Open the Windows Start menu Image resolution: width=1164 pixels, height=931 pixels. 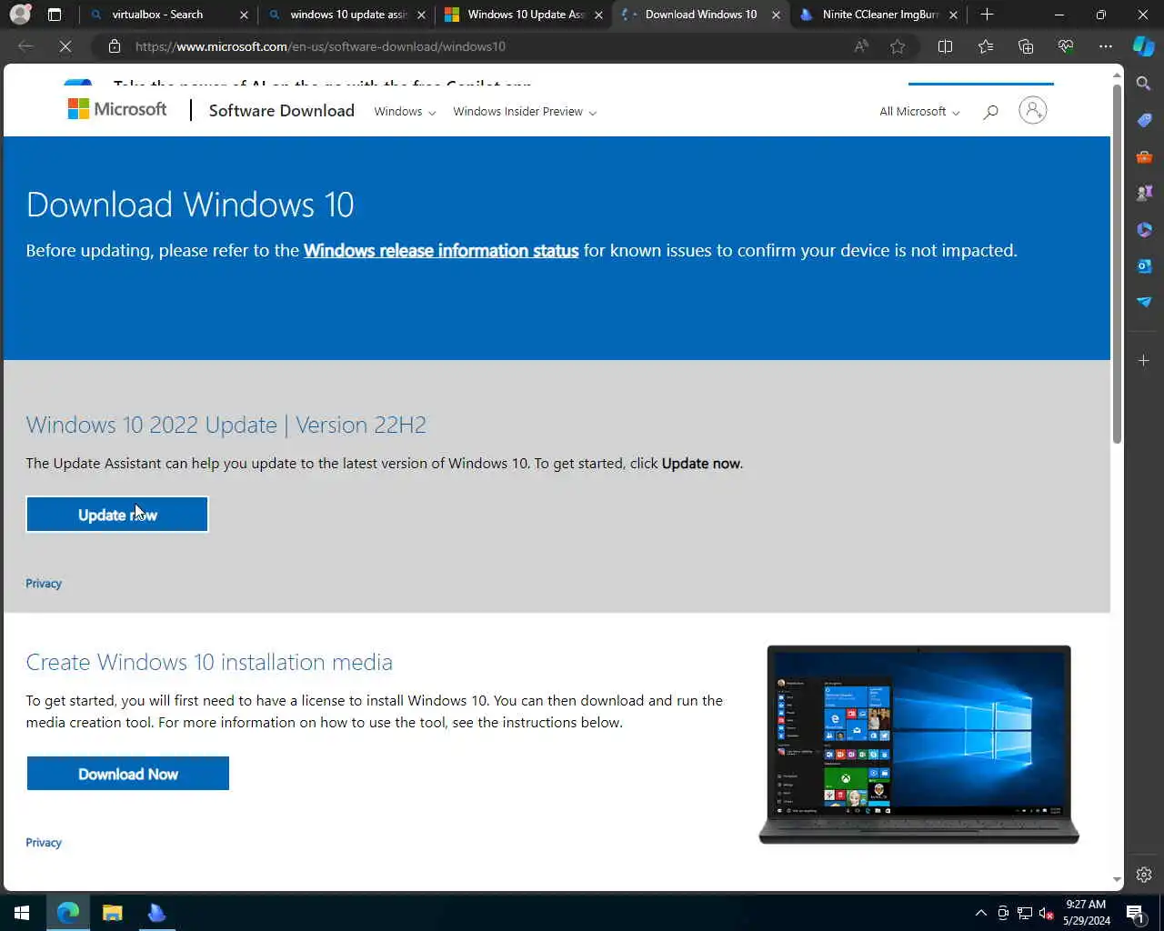pos(22,913)
